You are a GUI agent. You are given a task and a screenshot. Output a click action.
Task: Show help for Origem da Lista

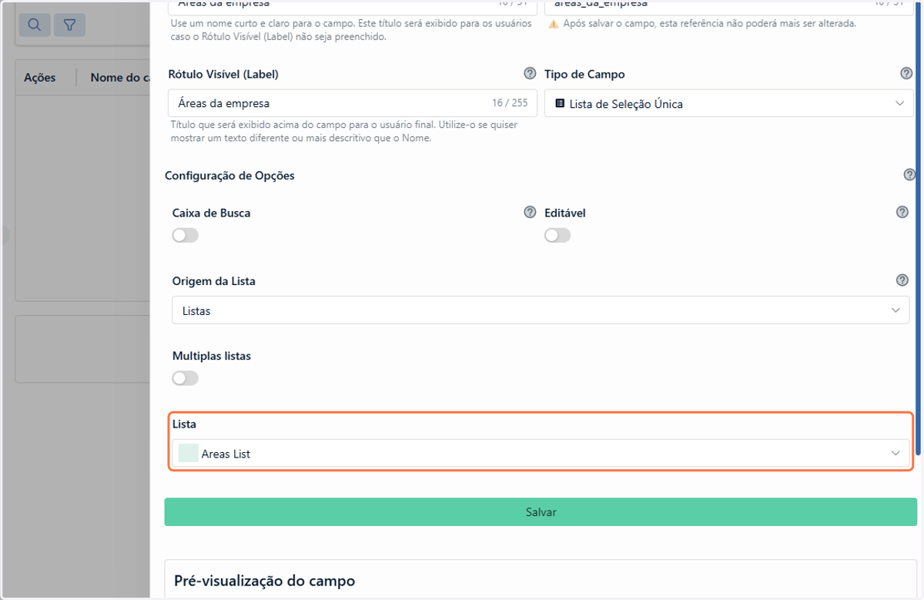click(902, 281)
